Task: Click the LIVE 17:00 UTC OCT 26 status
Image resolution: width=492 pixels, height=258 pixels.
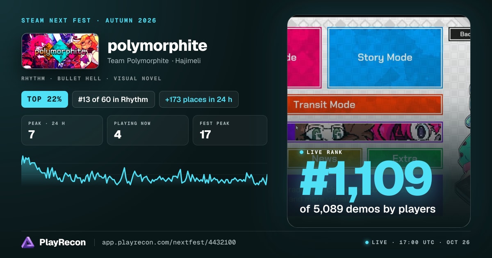Action: click(417, 242)
